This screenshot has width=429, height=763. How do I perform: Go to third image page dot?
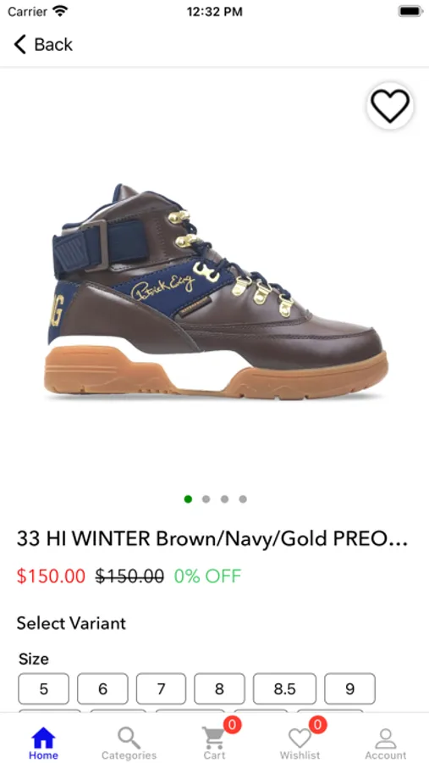point(224,498)
